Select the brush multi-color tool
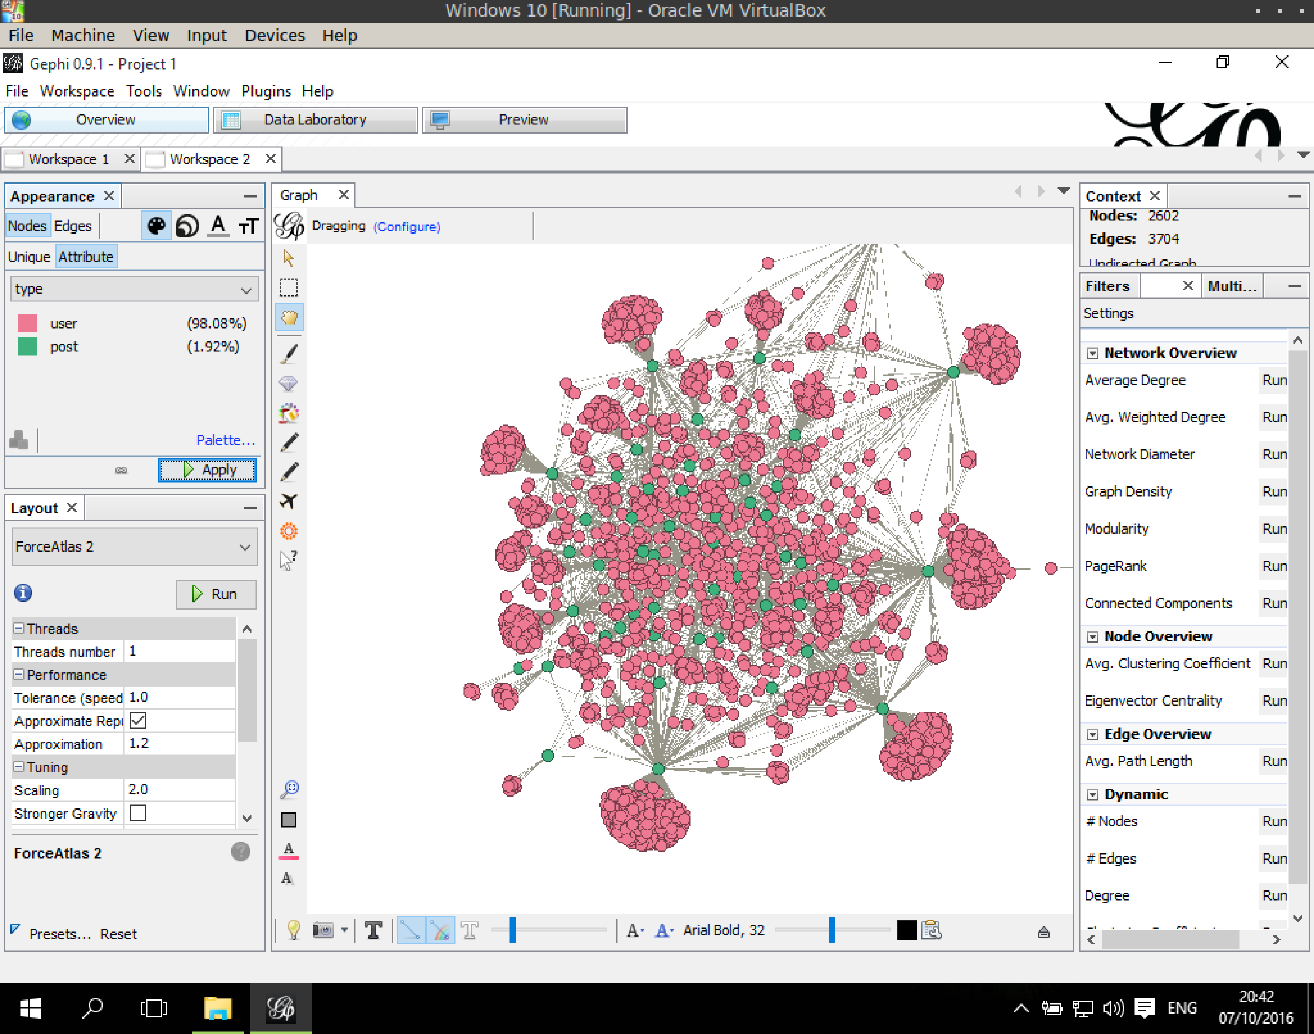 tap(289, 413)
